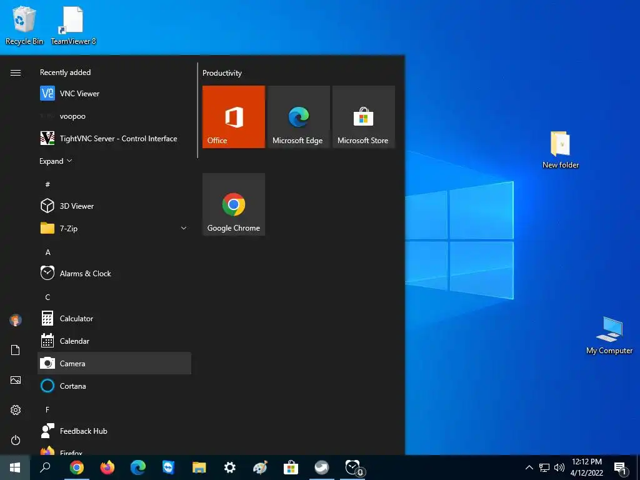Expand the 7-Zip folder chevron
The image size is (640, 480).
tap(184, 228)
